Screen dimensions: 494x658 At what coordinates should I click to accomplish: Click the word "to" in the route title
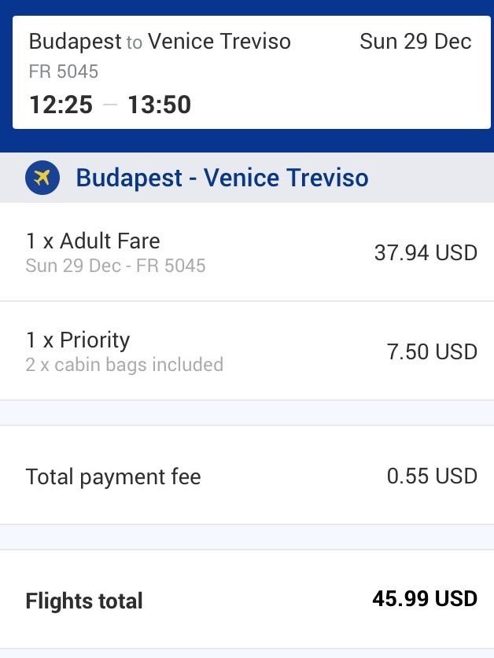[x=135, y=42]
